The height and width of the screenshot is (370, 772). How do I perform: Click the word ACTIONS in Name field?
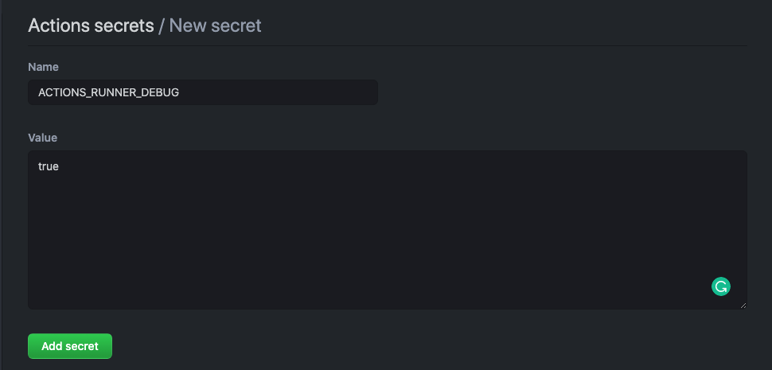point(60,92)
